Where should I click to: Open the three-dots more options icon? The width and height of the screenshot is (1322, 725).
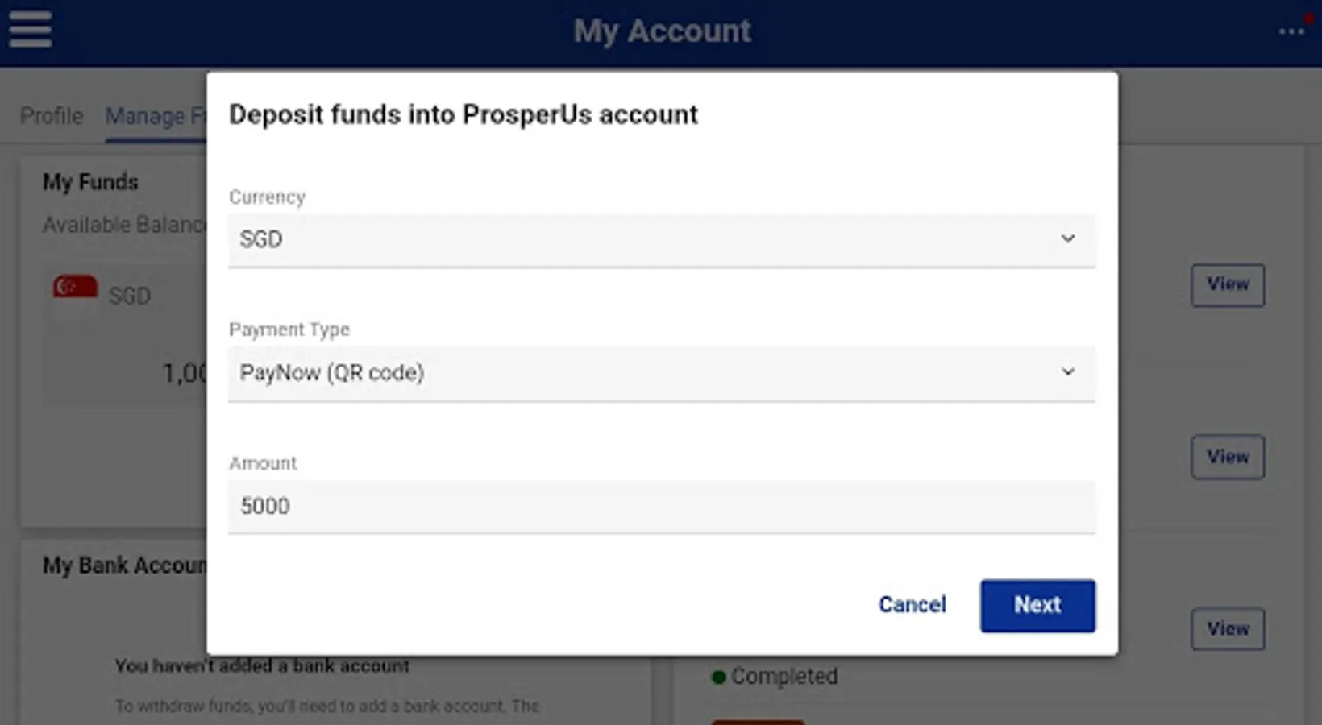coord(1291,32)
